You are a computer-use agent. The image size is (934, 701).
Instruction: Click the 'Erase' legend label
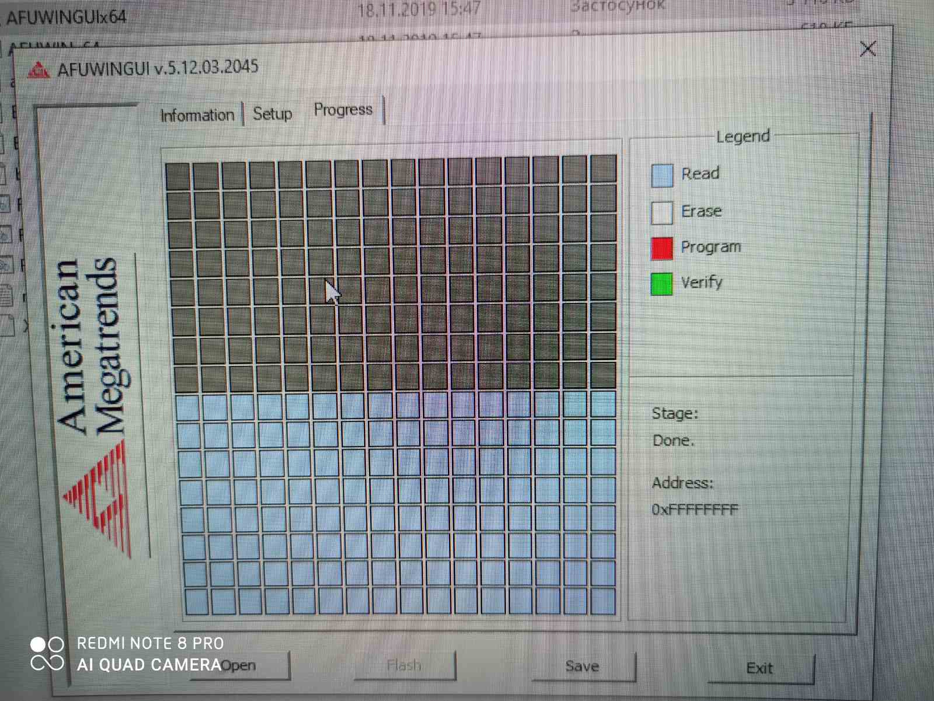(x=702, y=210)
